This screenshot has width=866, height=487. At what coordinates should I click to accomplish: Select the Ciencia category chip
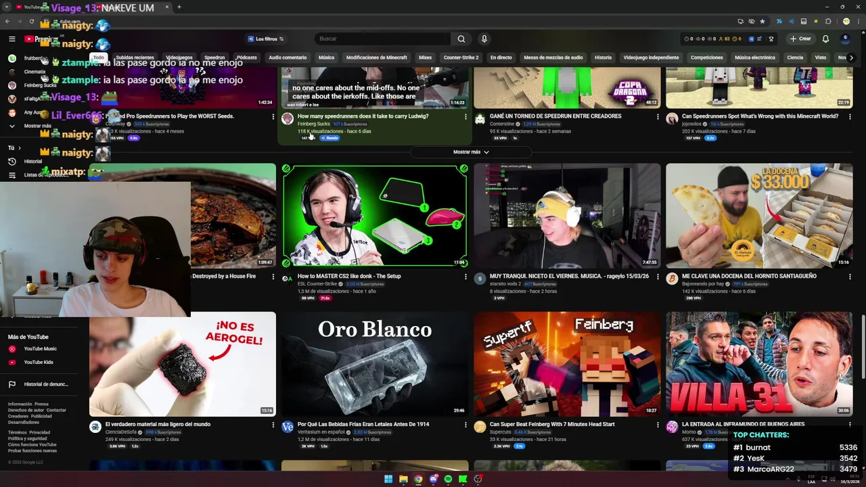click(795, 57)
